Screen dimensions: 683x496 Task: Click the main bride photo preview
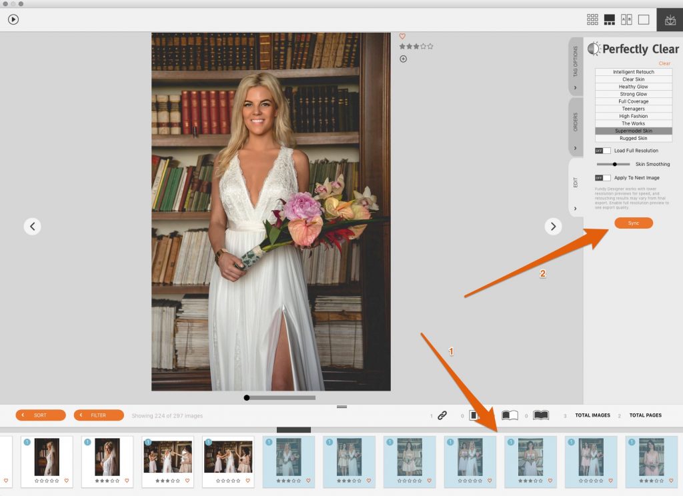tap(271, 211)
